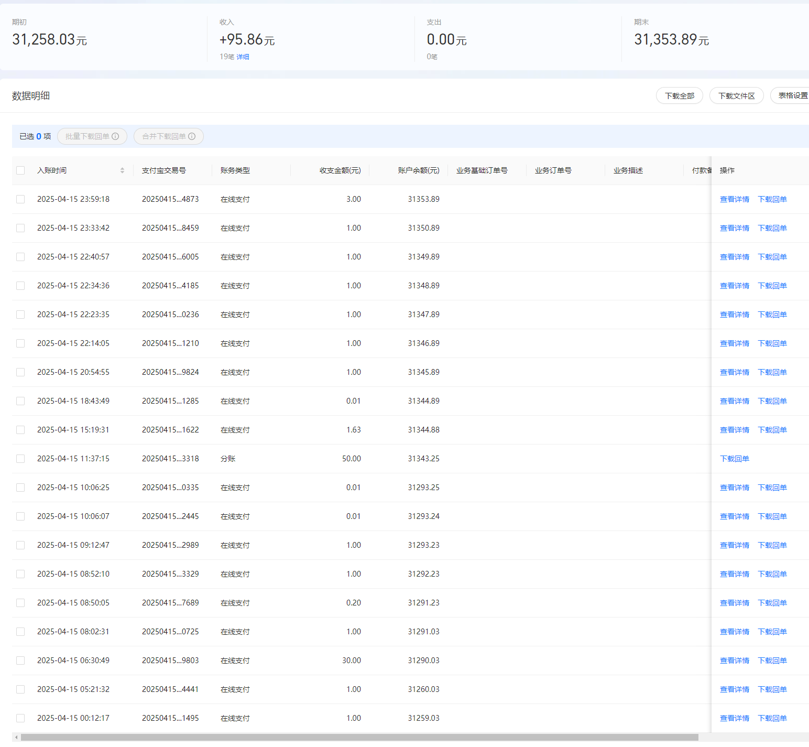This screenshot has height=747, width=809.
Task: View details for transaction 20250415...0236
Action: (x=735, y=315)
